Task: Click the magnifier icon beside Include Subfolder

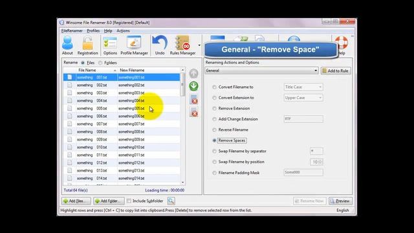Action: (x=171, y=201)
